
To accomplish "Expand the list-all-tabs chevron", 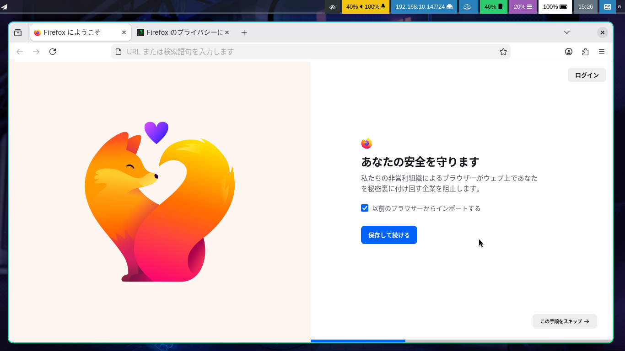I will pos(567,32).
